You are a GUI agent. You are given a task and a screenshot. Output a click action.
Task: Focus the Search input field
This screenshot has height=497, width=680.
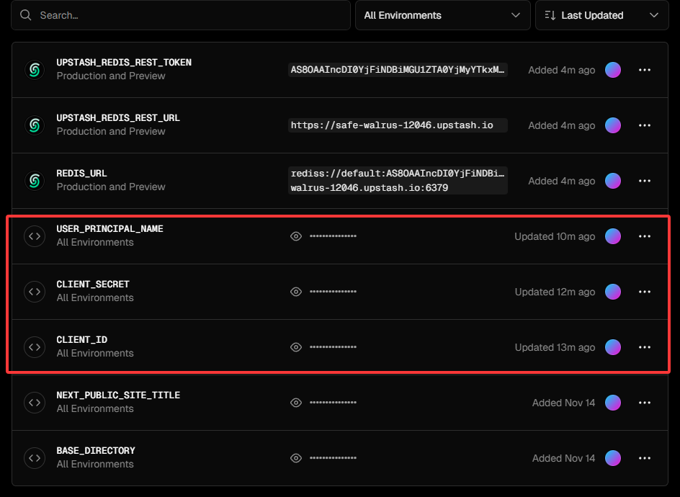[180, 15]
